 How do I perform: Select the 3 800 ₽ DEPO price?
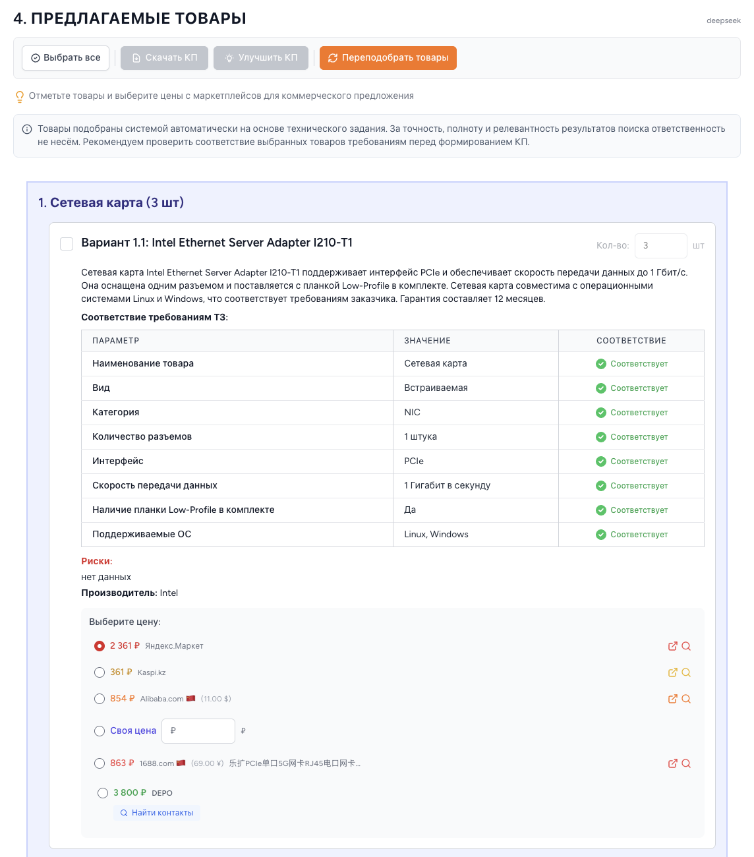[103, 793]
